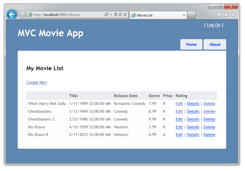The image size is (245, 171).
Task: Delete the Rio Bravo II movie
Action: [209, 134]
